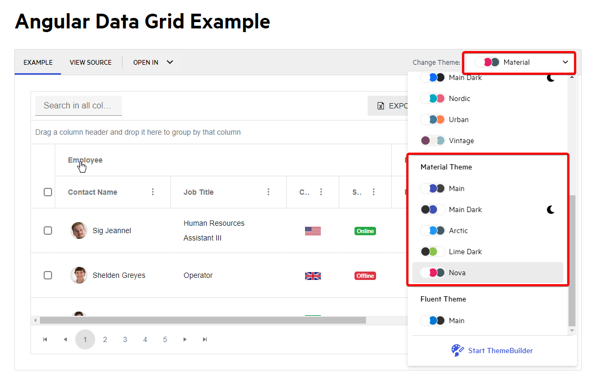Open the Change Theme dropdown
The height and width of the screenshot is (381, 598).
tap(519, 62)
